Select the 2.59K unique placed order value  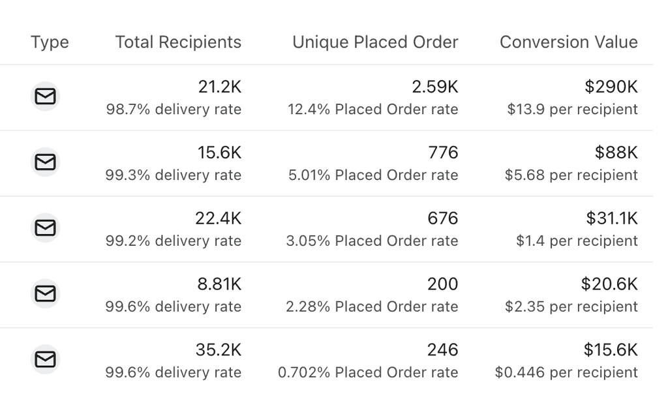click(434, 87)
